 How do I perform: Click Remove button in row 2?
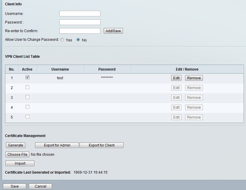pyautogui.click(x=194, y=88)
